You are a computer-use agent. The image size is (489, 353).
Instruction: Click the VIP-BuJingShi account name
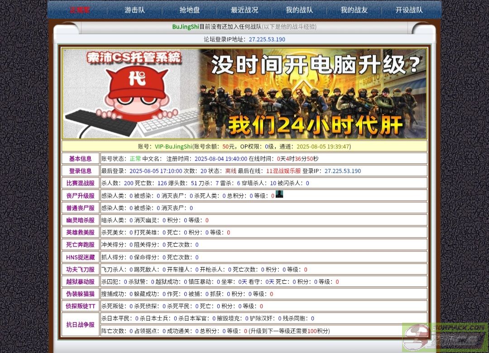coord(173,147)
